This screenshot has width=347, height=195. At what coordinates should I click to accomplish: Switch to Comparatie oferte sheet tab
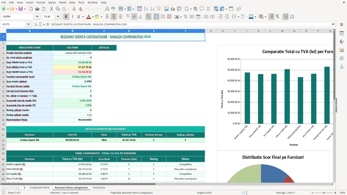(39, 188)
